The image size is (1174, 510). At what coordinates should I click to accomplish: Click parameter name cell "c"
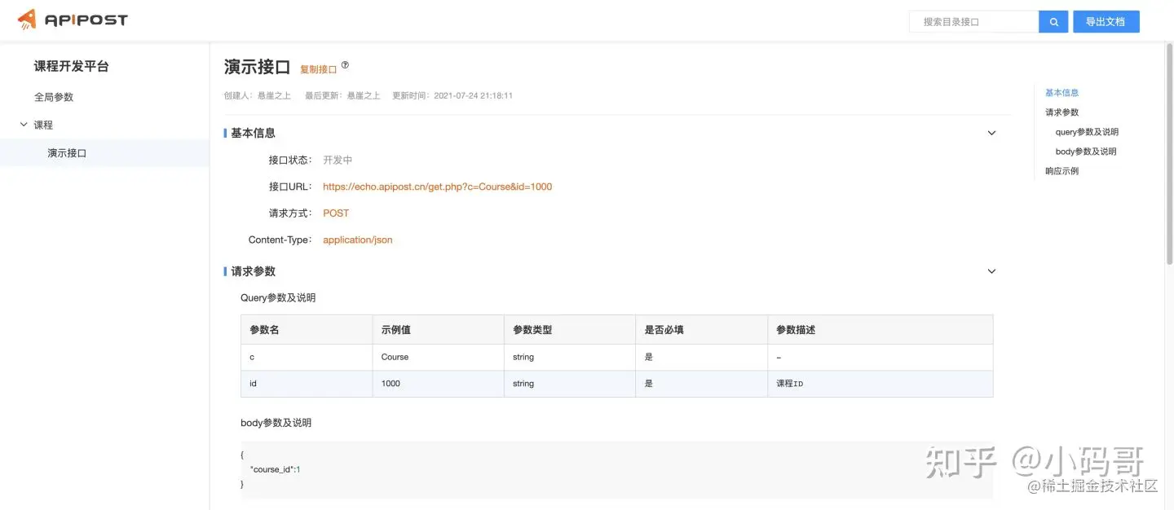pyautogui.click(x=307, y=358)
